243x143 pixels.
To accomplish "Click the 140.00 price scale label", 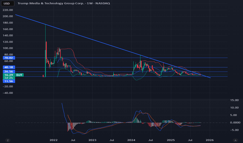I will [x=8, y=35].
